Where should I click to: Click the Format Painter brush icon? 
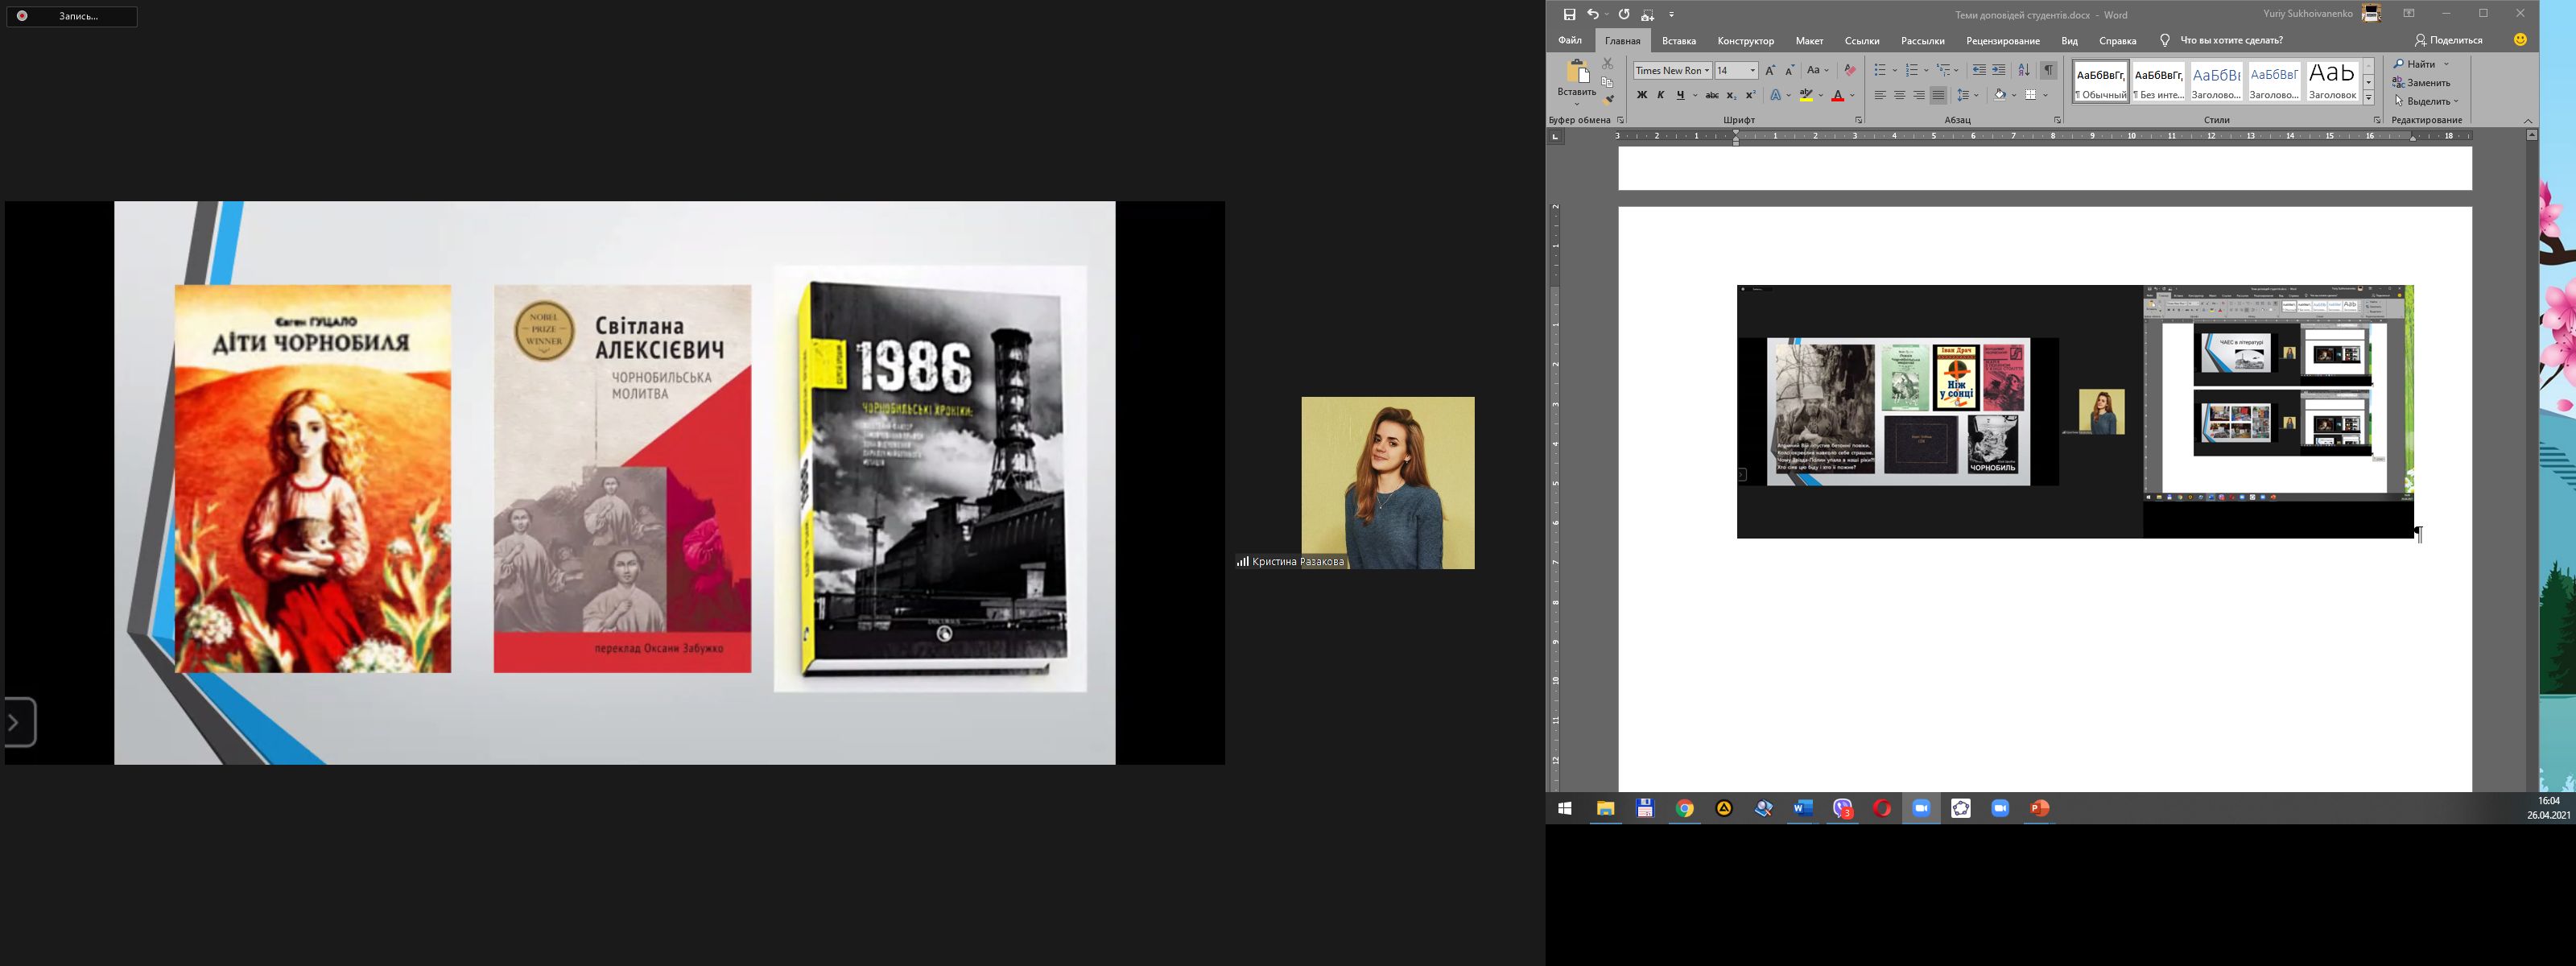(x=1608, y=100)
